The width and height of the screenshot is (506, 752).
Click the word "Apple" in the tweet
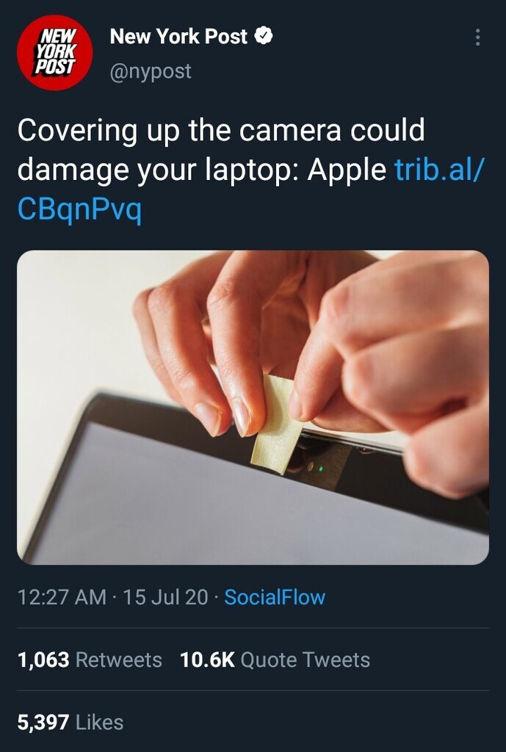point(347,170)
